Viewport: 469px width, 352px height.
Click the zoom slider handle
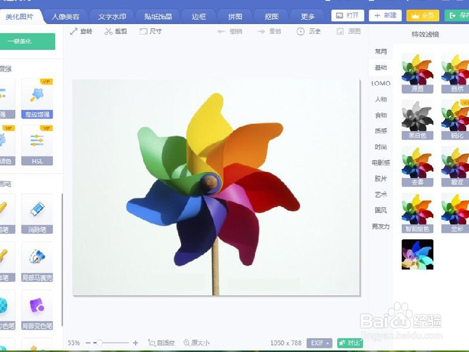99,343
